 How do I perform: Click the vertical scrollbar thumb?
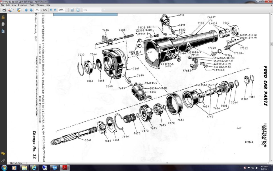[x=271, y=44]
